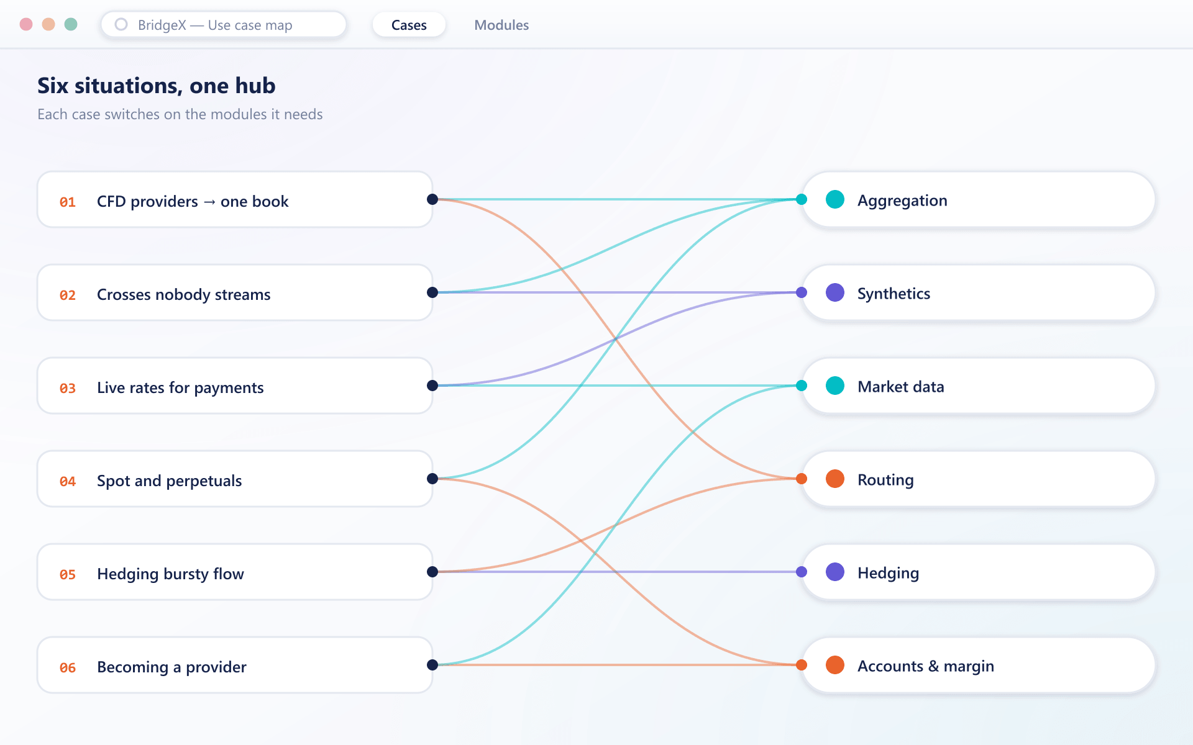Click the small teal endpoint on Market data edge
The height and width of the screenshot is (745, 1193).
pyautogui.click(x=802, y=386)
